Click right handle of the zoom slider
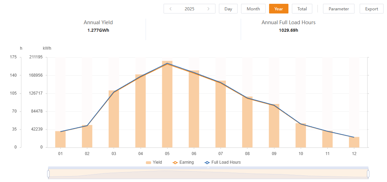 368,173
